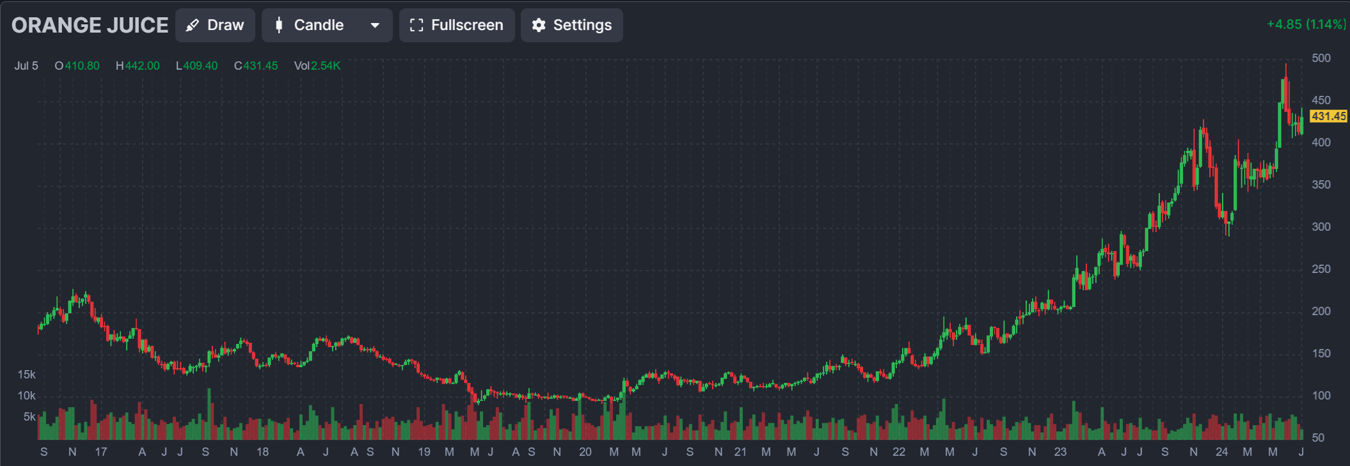Click the open value 410.80
Screen dimensions: 1350x466
click(82, 66)
